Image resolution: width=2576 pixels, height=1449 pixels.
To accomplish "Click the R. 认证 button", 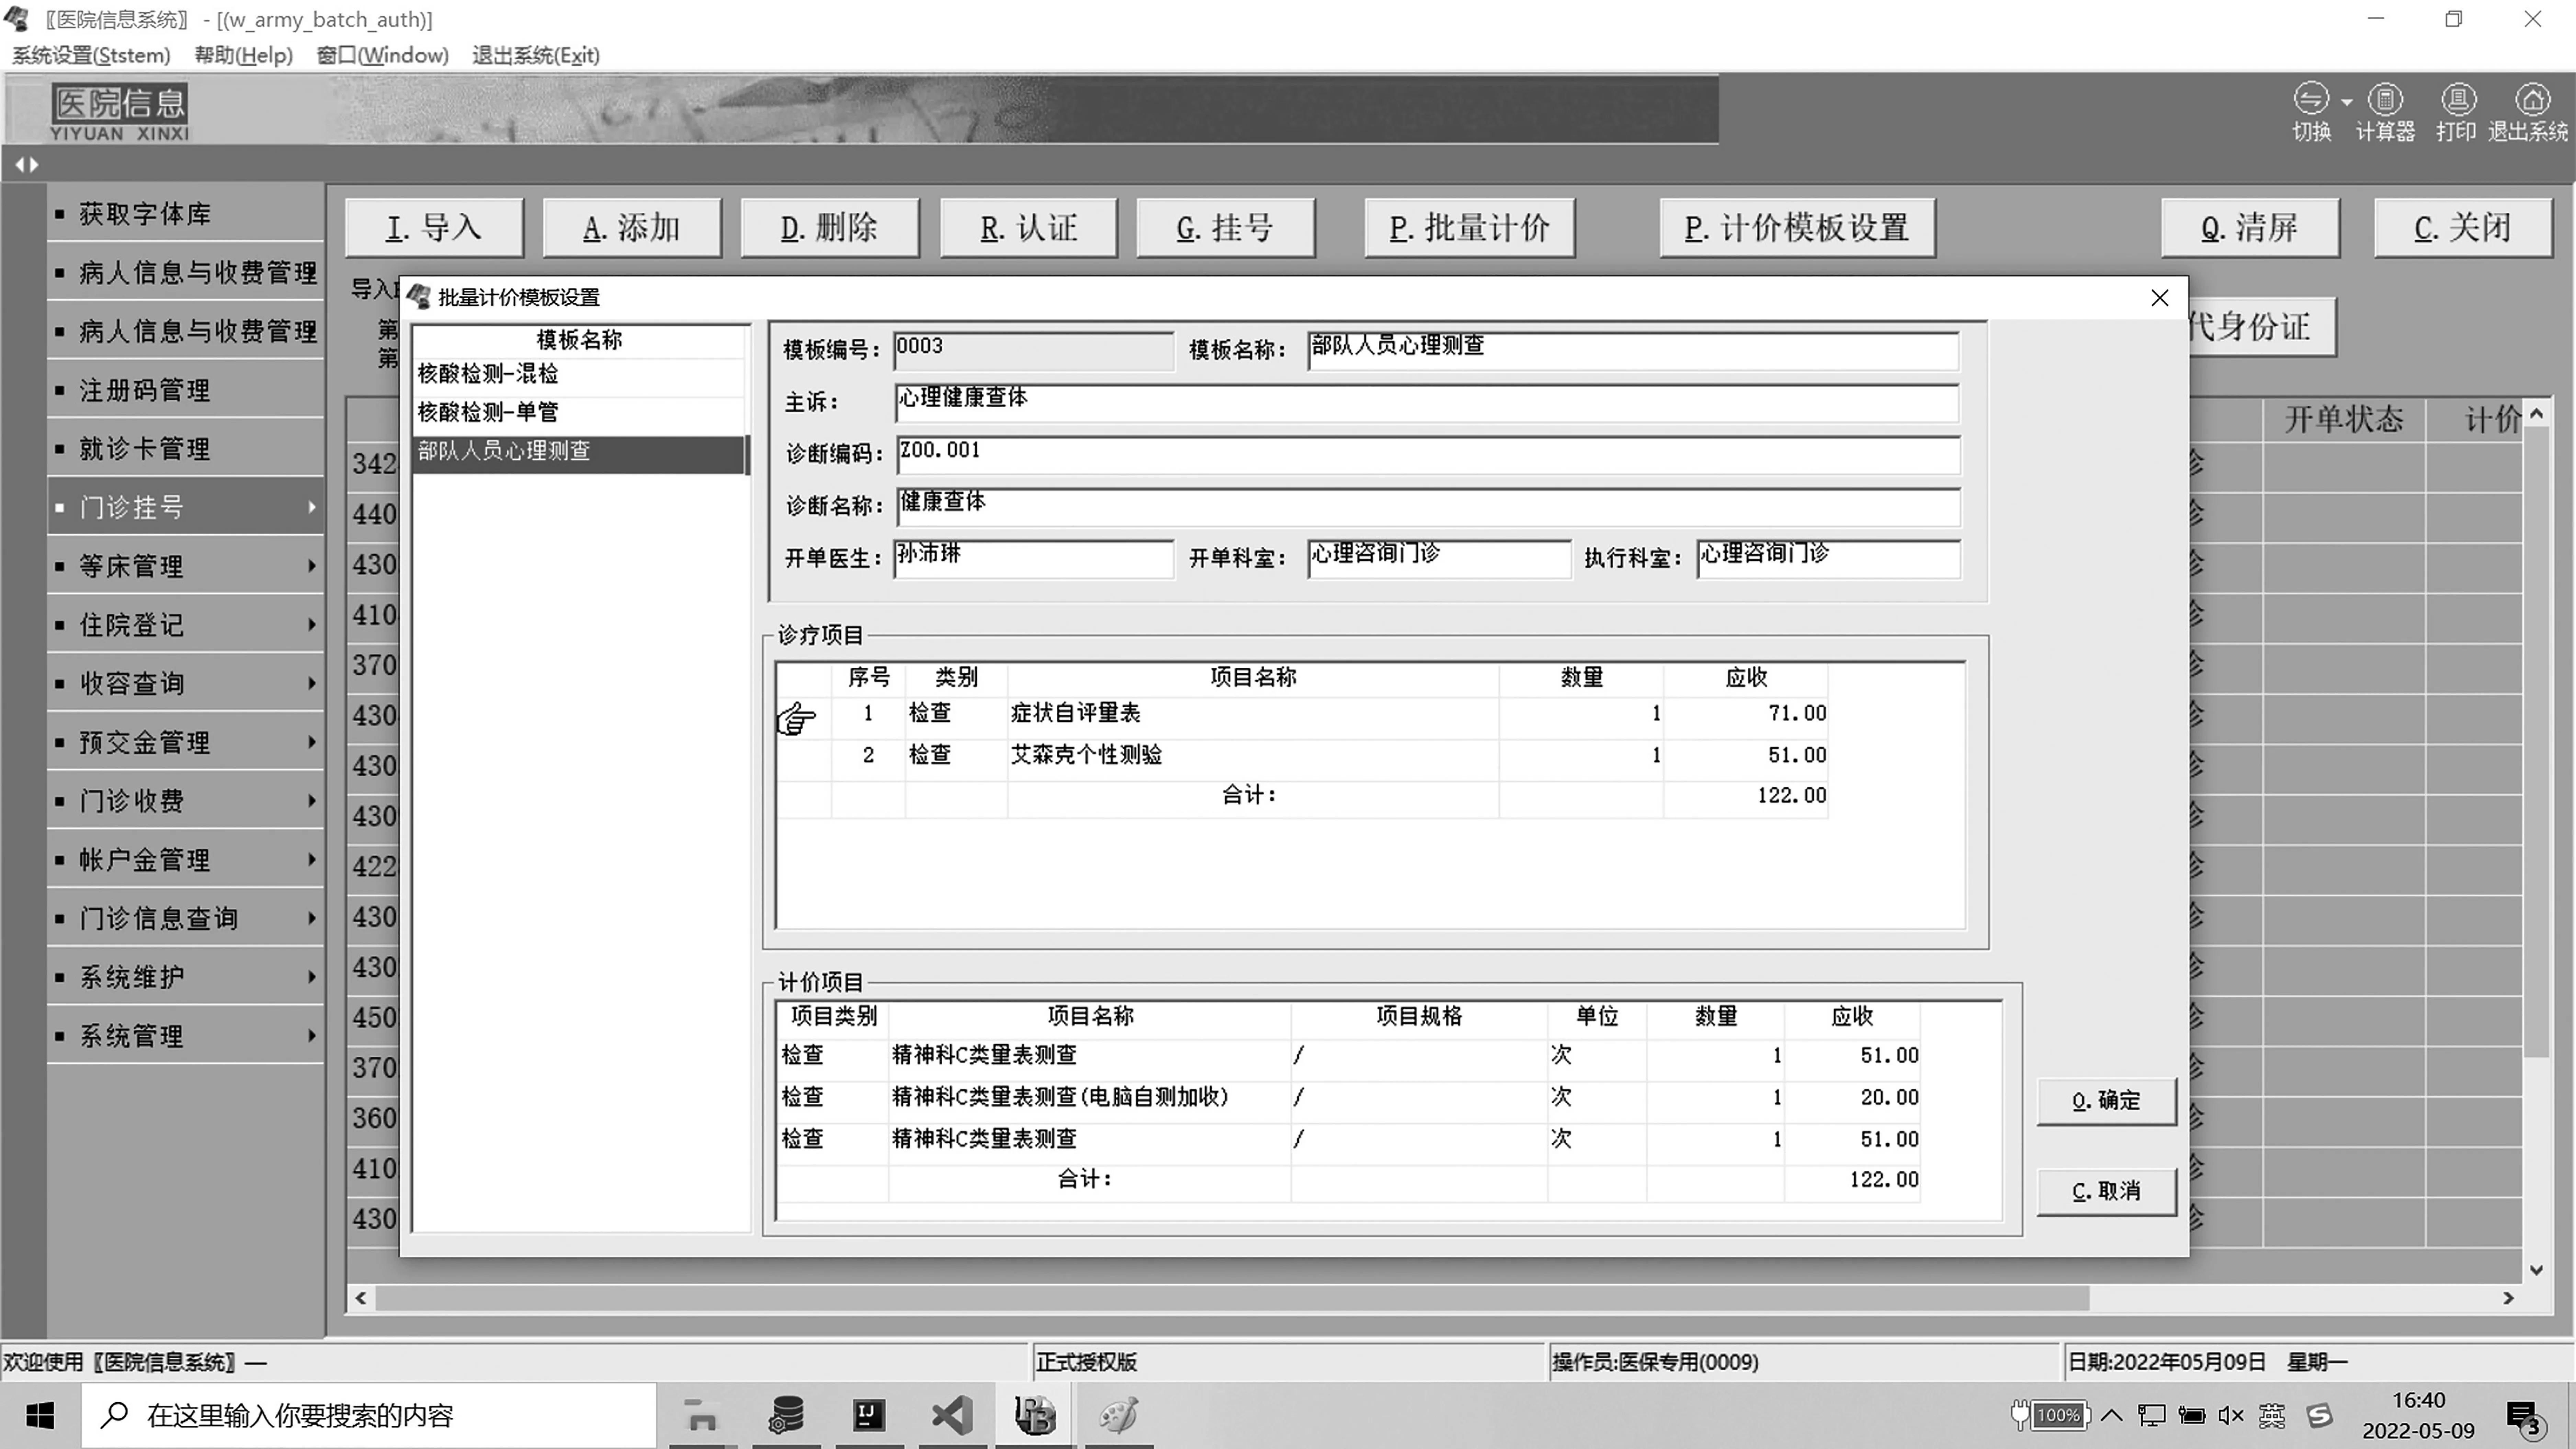I will 1029,228.
